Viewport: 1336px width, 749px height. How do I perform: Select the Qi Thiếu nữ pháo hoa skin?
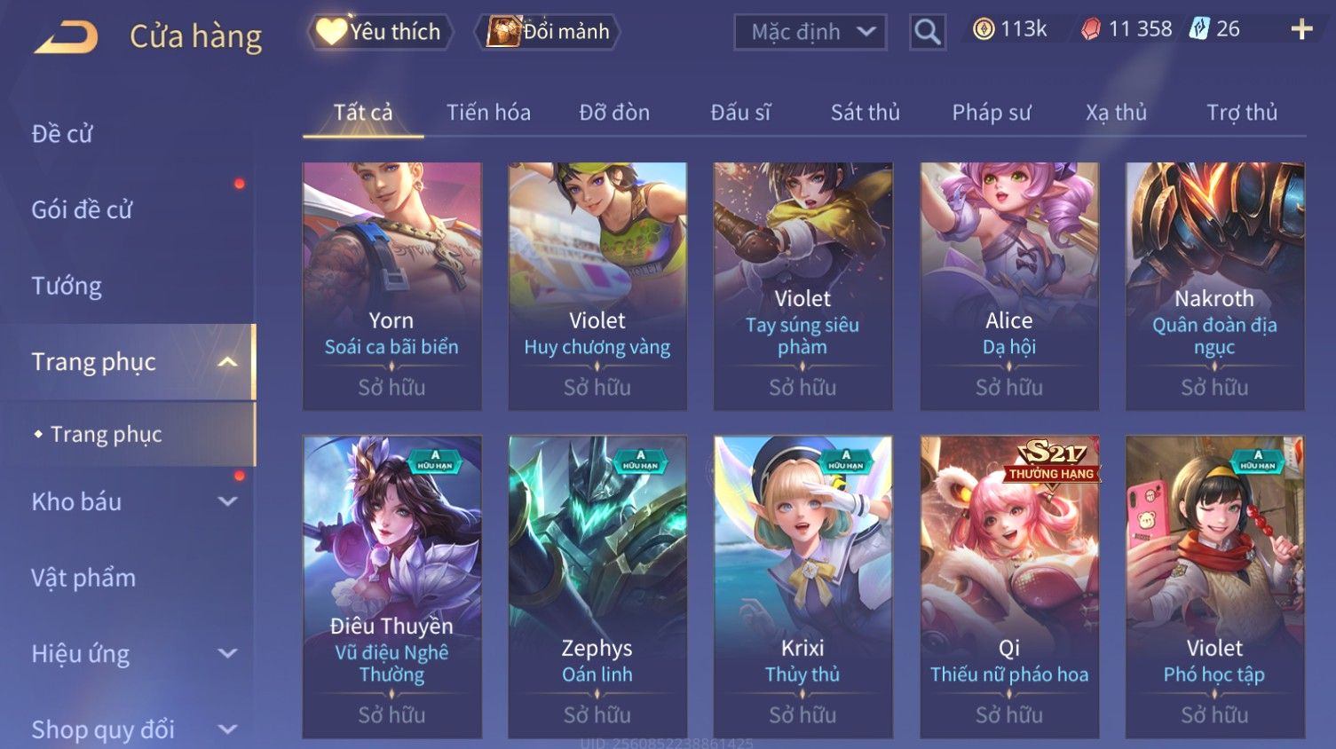pyautogui.click(x=1009, y=587)
